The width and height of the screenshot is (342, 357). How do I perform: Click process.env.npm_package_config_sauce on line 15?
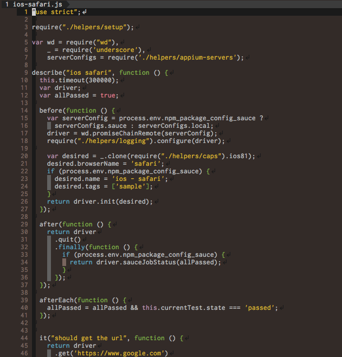187,118
